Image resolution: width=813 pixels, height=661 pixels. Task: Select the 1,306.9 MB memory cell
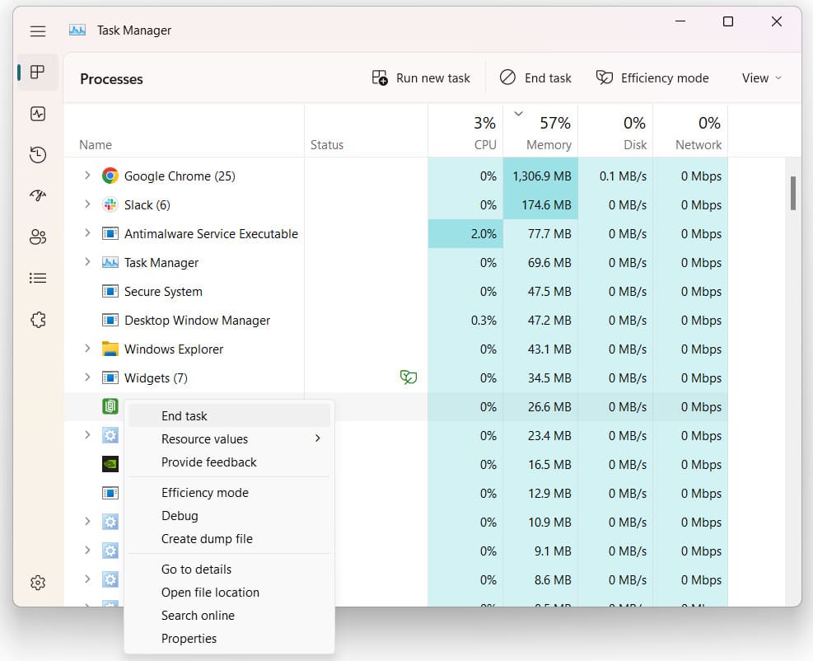[x=540, y=176]
